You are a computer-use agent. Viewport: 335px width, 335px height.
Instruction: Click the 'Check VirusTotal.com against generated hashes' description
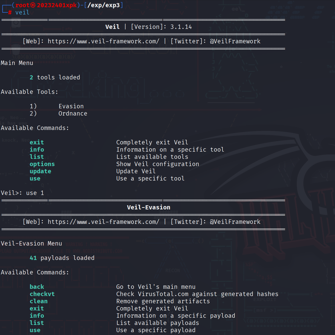pos(197,294)
